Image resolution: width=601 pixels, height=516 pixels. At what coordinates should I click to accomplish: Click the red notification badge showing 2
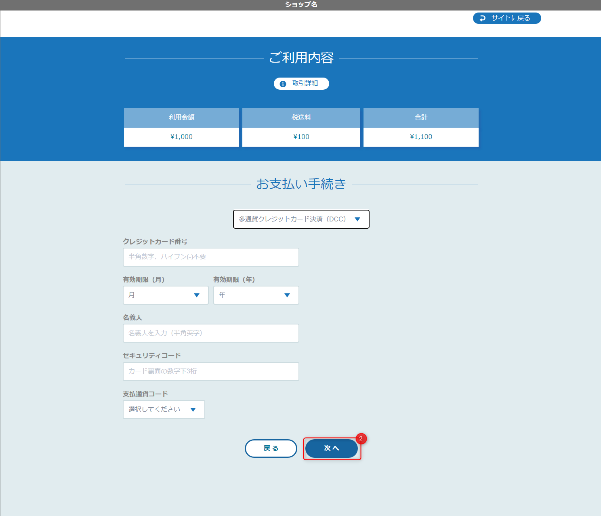361,438
